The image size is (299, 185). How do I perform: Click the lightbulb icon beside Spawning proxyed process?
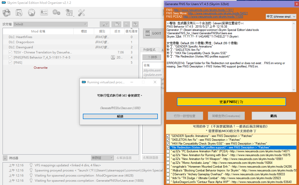(x=31, y=170)
